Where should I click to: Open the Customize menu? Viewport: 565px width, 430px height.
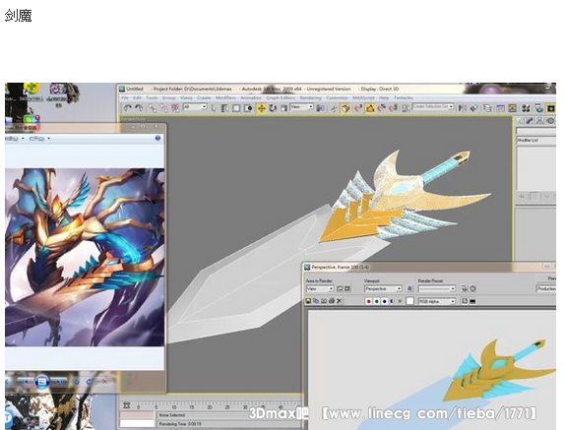tap(337, 97)
